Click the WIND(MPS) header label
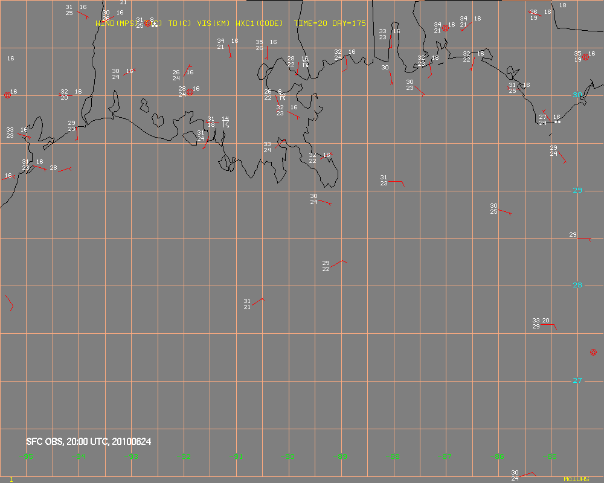Viewport: 604px width, 483px height. (x=117, y=24)
